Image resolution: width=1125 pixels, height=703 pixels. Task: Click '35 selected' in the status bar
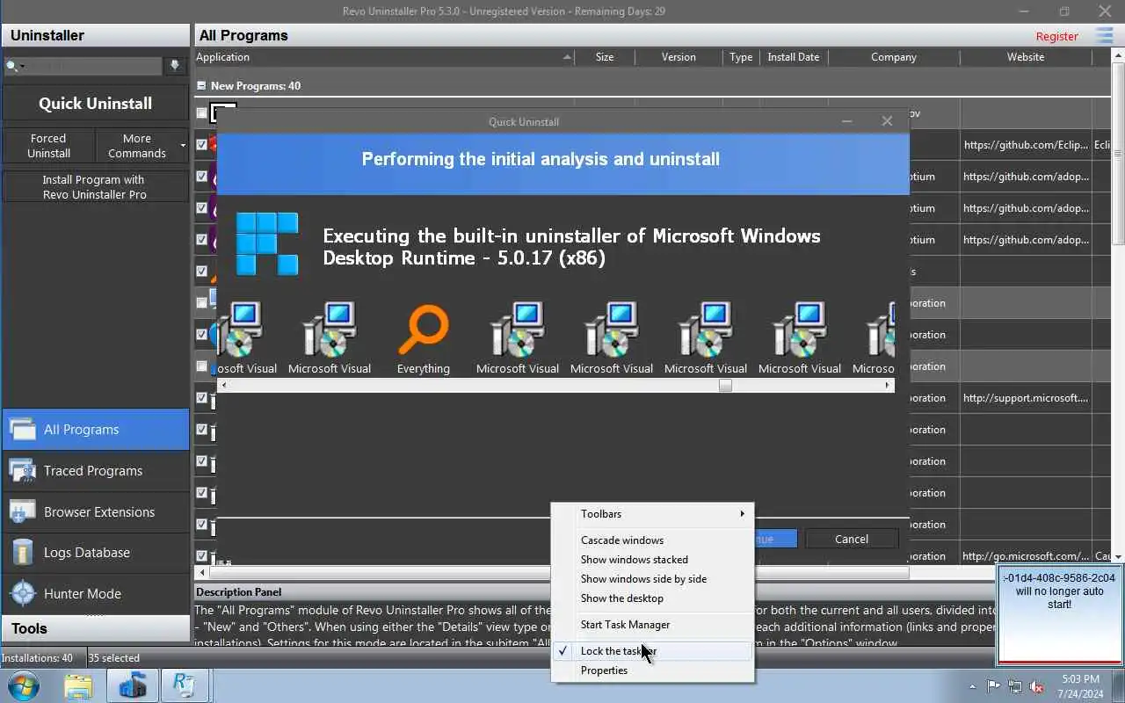(x=114, y=658)
